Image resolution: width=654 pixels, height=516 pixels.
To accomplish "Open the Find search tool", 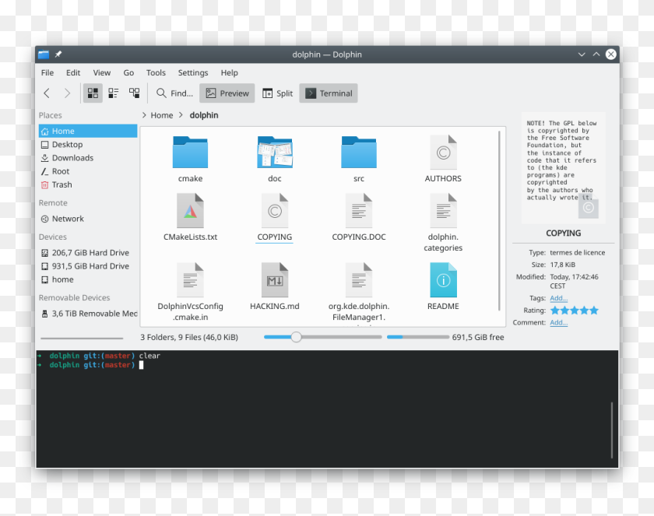I will (x=174, y=93).
